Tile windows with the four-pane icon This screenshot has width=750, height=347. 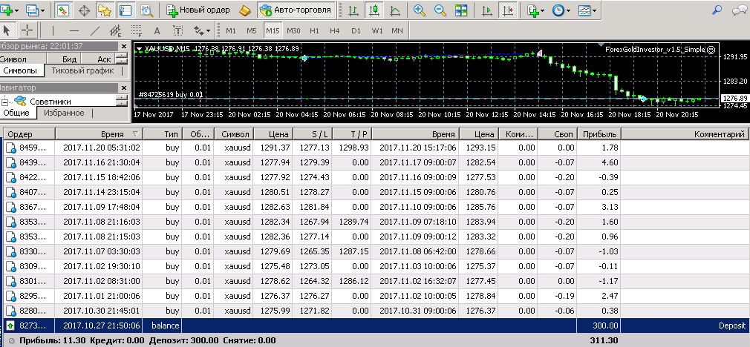(x=461, y=10)
